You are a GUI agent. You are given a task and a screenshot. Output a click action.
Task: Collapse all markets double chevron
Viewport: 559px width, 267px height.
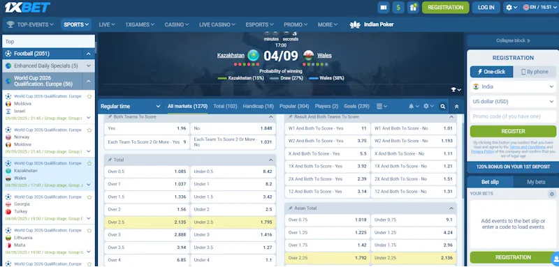[x=457, y=106]
